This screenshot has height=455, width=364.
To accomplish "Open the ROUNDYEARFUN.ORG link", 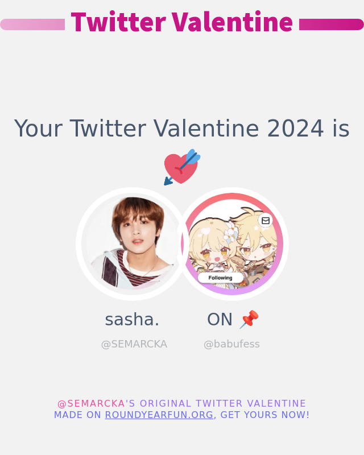I will point(159,415).
